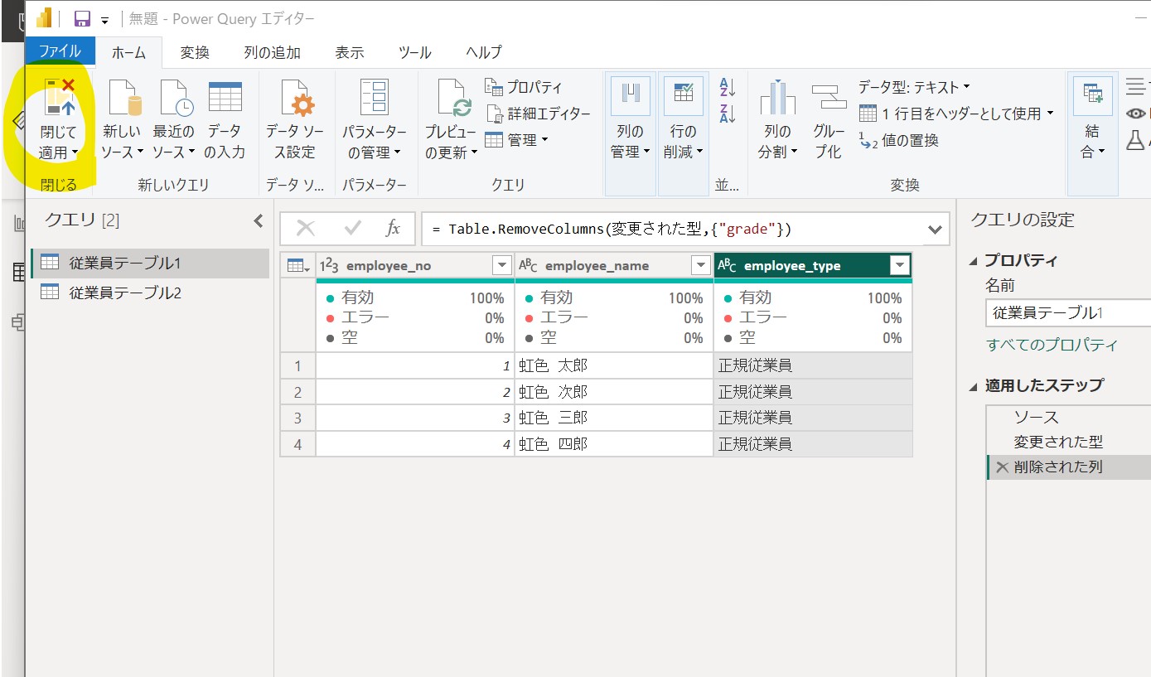
Task: Switch to the 表示 tab
Action: 350,52
